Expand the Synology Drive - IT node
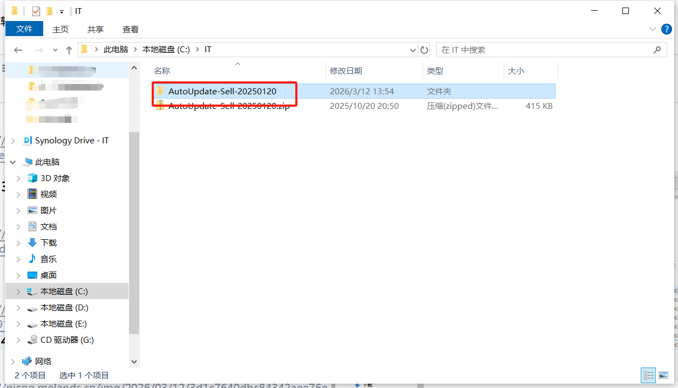Image resolution: width=678 pixels, height=388 pixels. coord(13,141)
